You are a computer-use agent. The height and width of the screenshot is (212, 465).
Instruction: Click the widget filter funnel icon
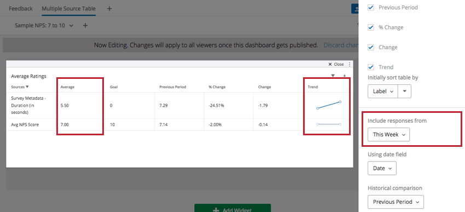click(x=333, y=76)
